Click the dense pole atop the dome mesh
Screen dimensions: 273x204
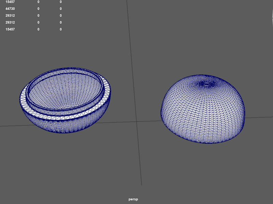tap(207, 84)
